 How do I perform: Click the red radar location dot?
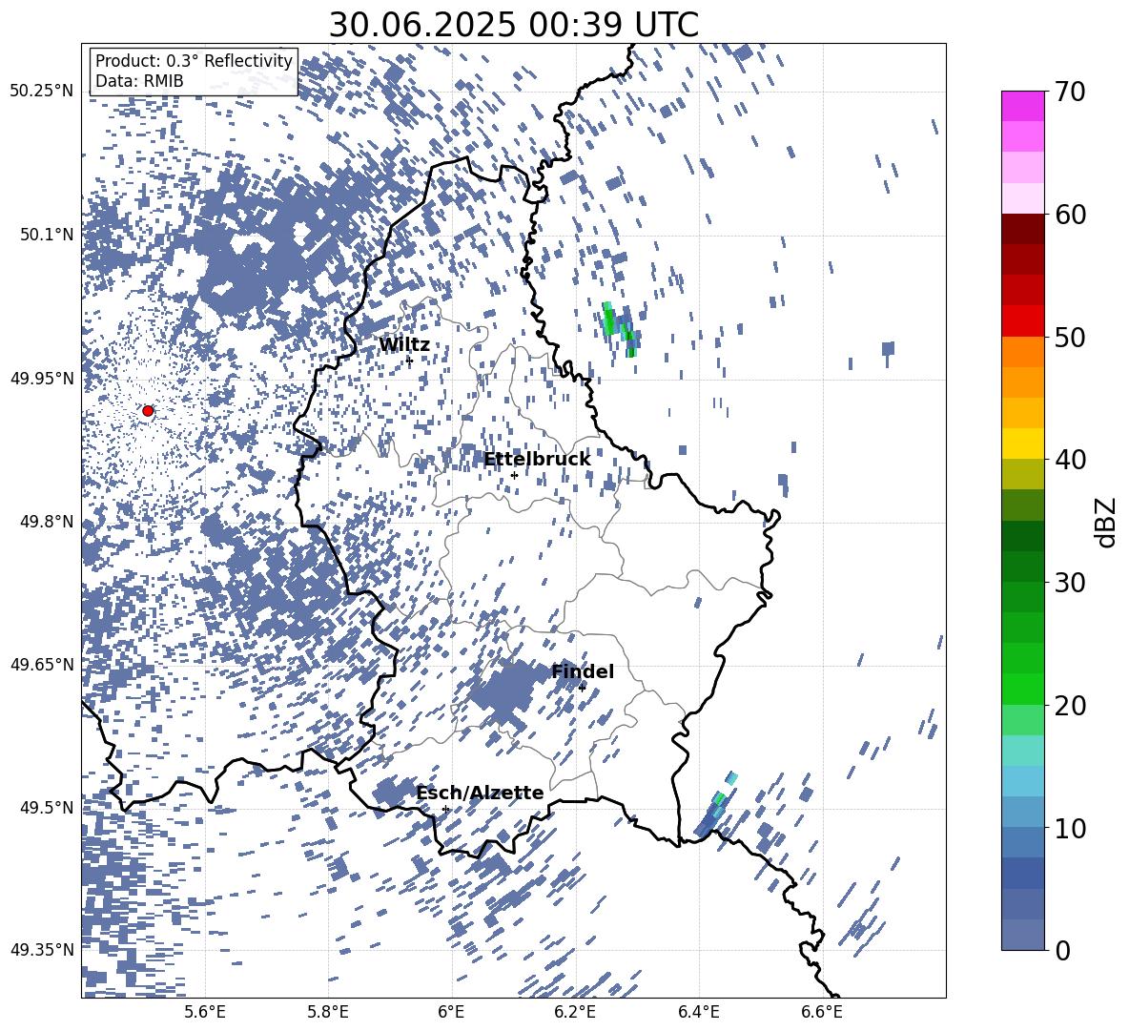coord(148,411)
